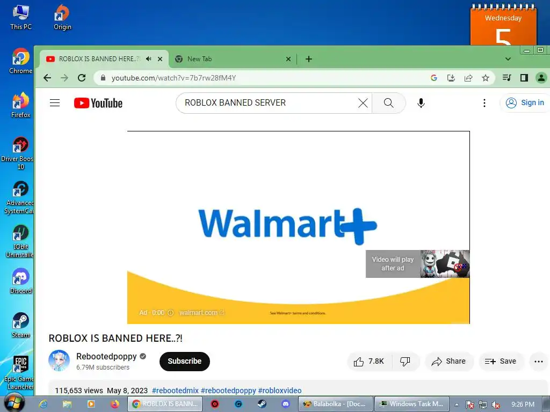Open the Rebootedpoppy channel name link
This screenshot has width=550, height=412.
tap(106, 356)
